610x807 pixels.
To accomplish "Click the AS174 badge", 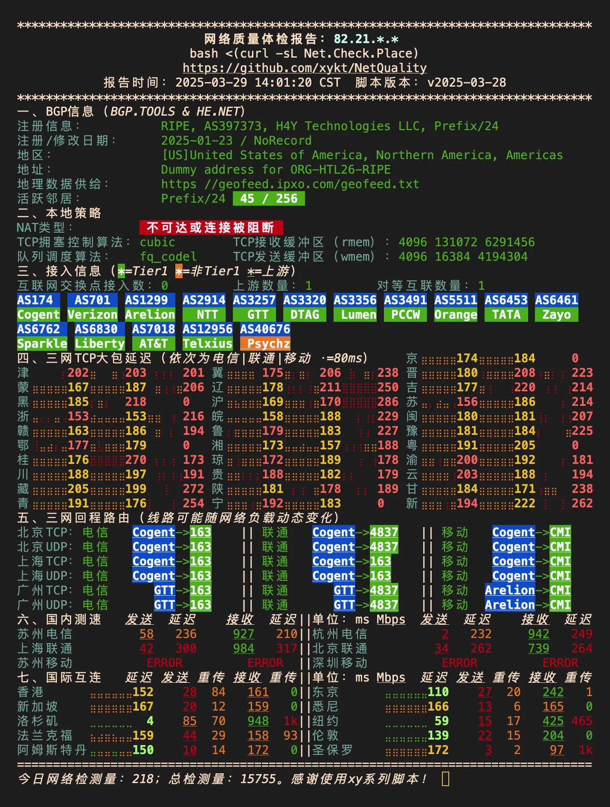I will pos(39,300).
